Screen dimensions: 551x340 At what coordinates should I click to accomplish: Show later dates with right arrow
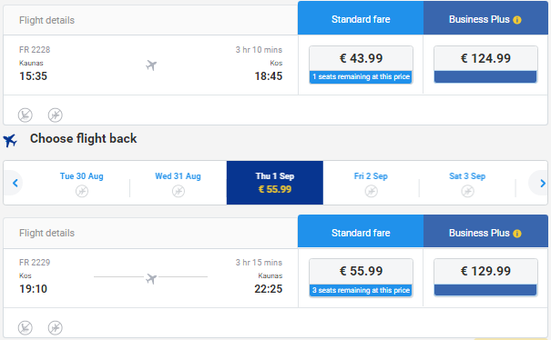click(542, 183)
